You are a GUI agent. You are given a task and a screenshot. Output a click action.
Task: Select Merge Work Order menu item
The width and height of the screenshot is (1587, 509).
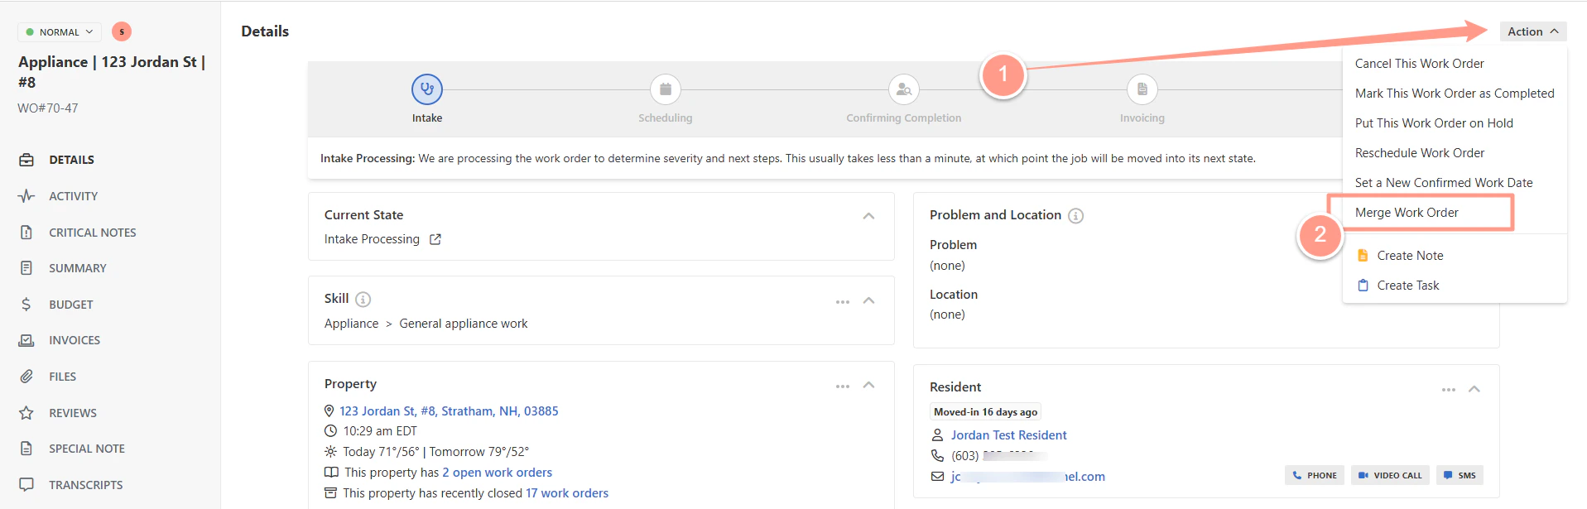(1407, 213)
